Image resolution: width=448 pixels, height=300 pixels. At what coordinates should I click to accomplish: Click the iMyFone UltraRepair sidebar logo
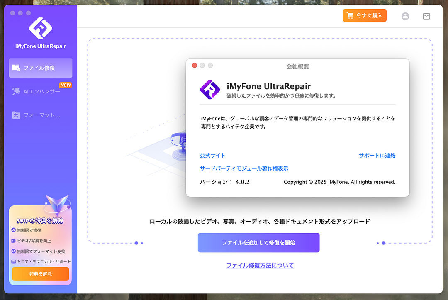(x=40, y=28)
